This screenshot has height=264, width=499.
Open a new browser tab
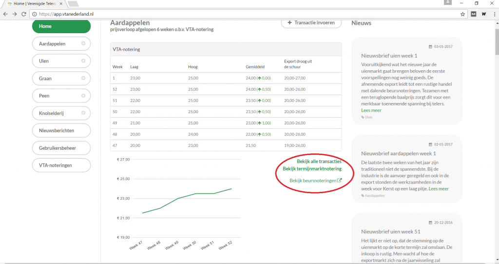[x=73, y=4]
